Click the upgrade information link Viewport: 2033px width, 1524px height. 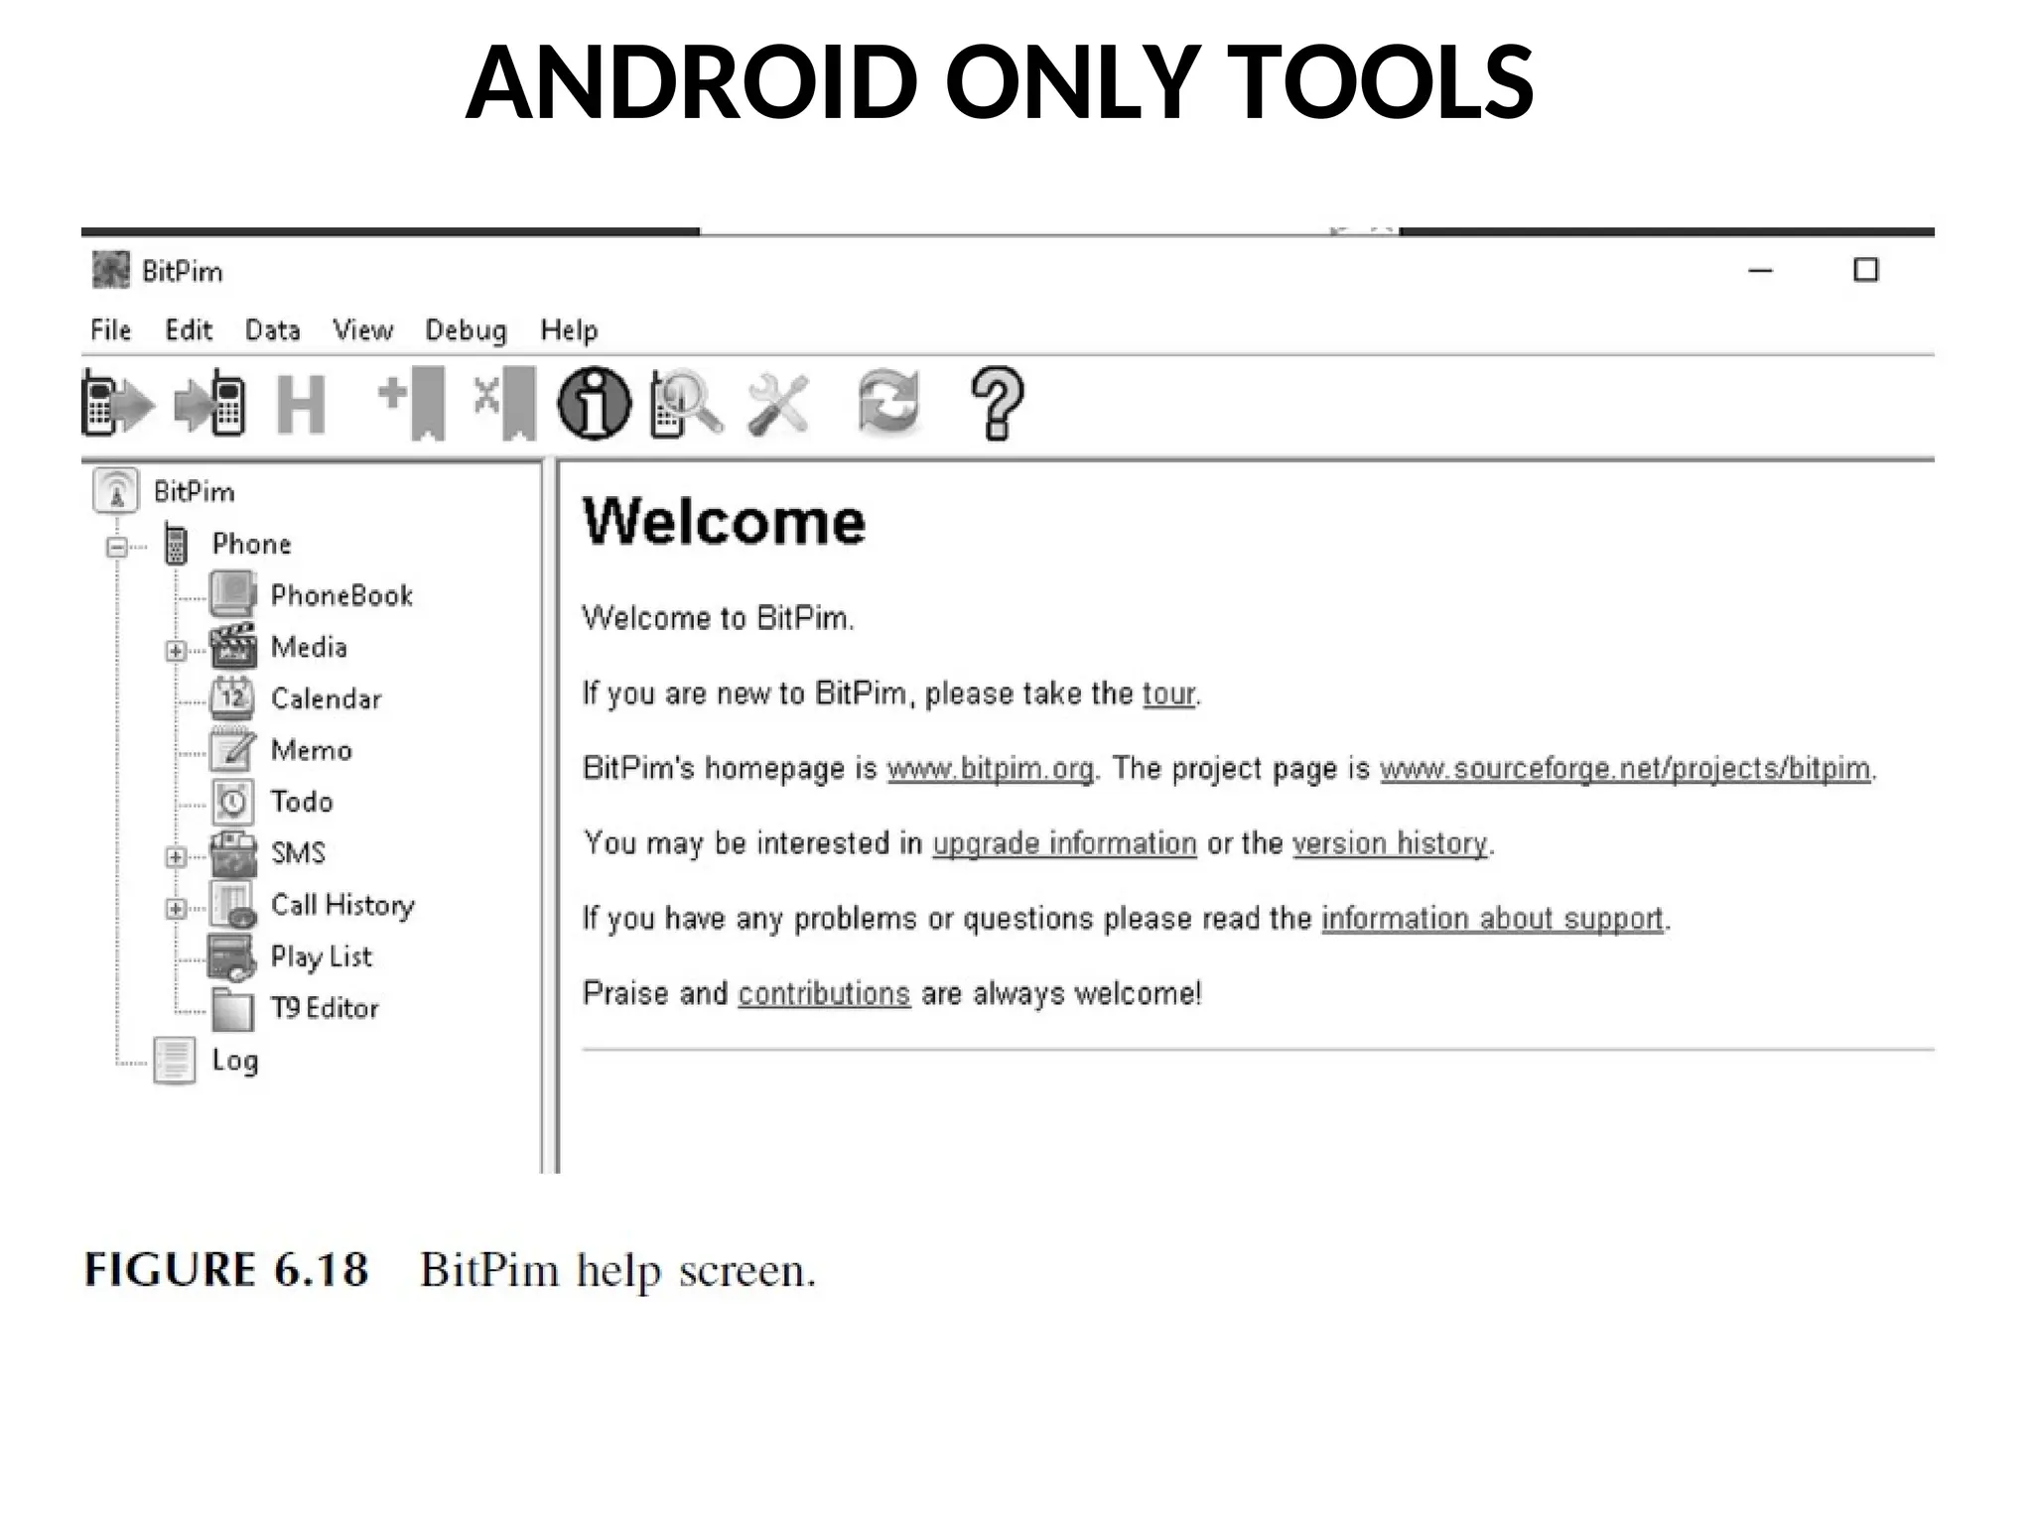(x=1064, y=843)
